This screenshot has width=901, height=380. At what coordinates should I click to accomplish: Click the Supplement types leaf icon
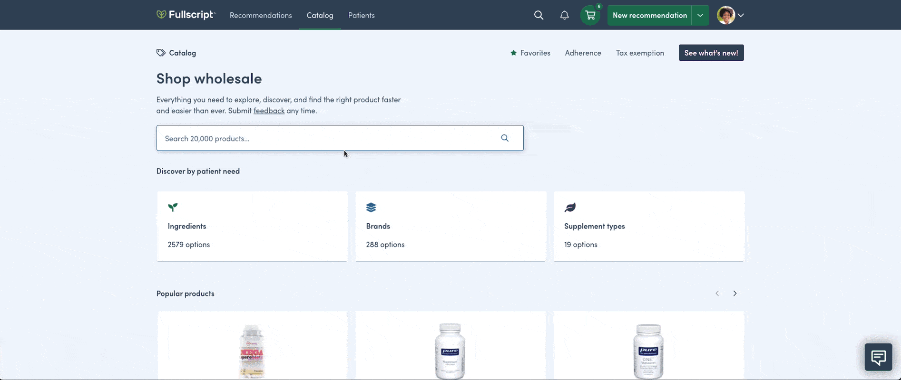(x=570, y=207)
